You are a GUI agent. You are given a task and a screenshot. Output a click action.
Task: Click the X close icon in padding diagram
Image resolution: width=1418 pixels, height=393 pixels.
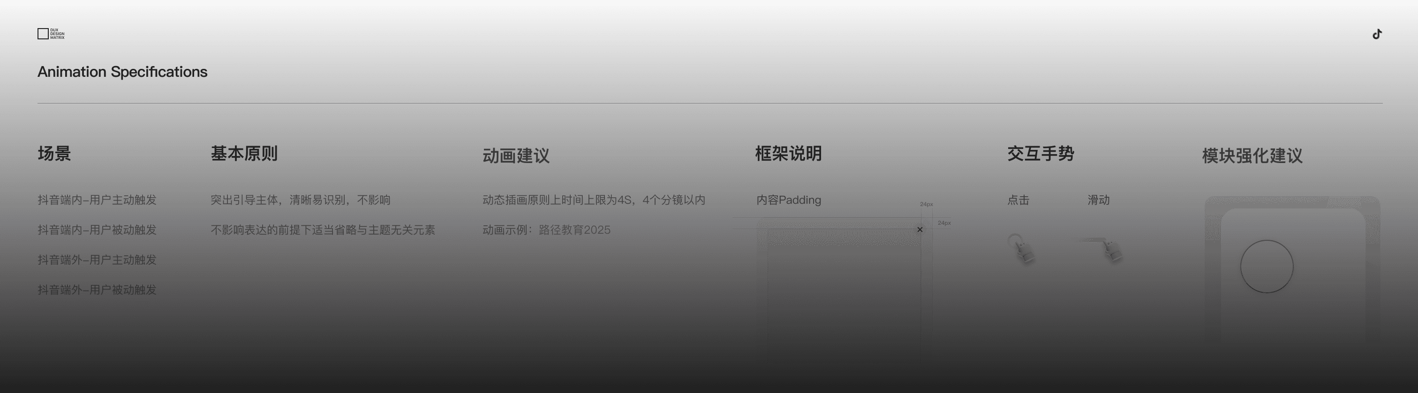920,230
